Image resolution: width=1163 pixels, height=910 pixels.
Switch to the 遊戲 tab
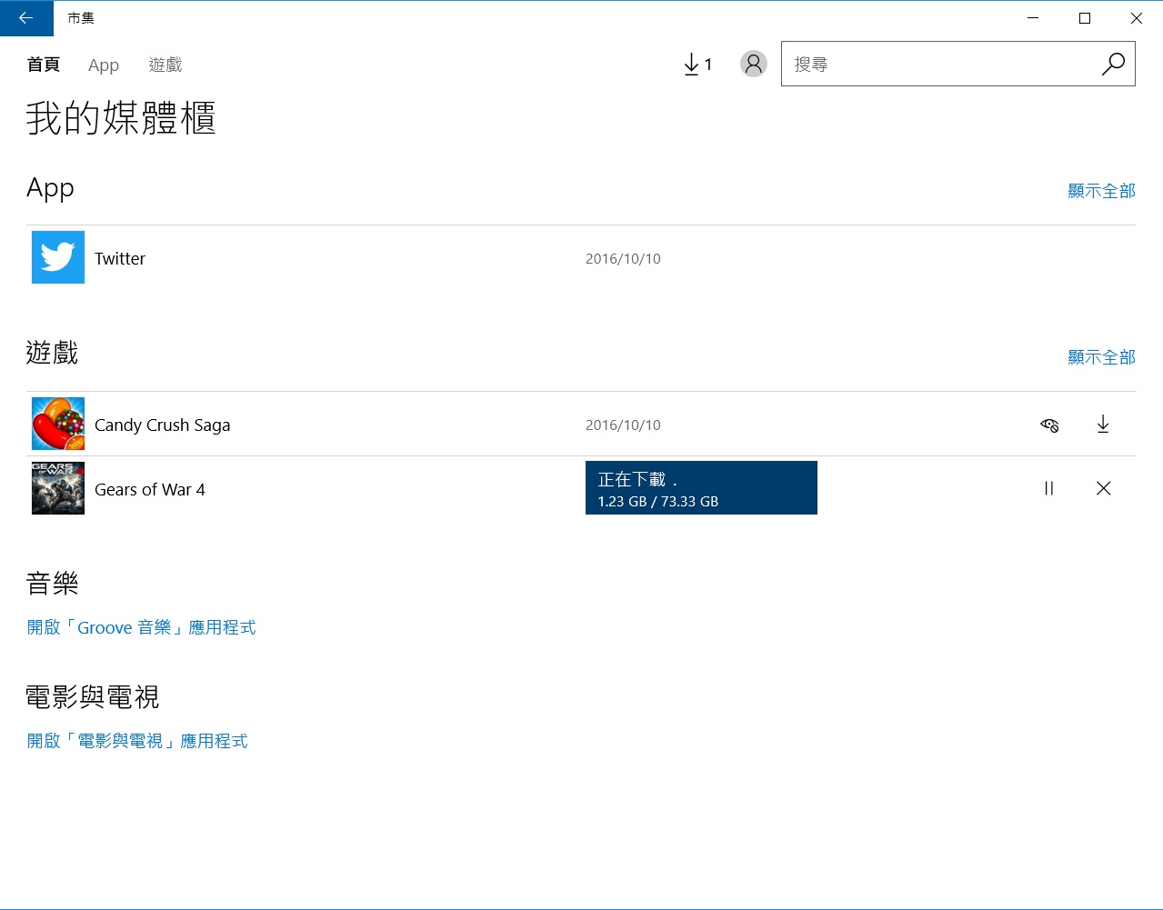click(165, 65)
